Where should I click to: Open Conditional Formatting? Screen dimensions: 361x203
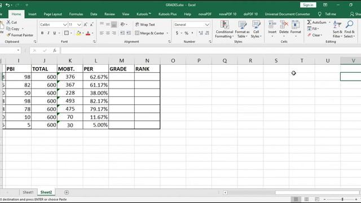(224, 29)
